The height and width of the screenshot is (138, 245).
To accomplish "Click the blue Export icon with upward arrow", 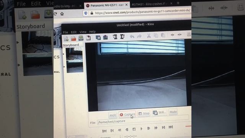I will [106, 37].
